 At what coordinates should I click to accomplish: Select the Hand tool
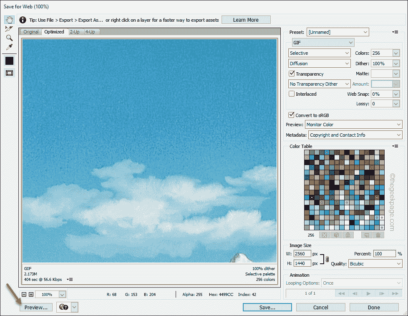[9, 20]
